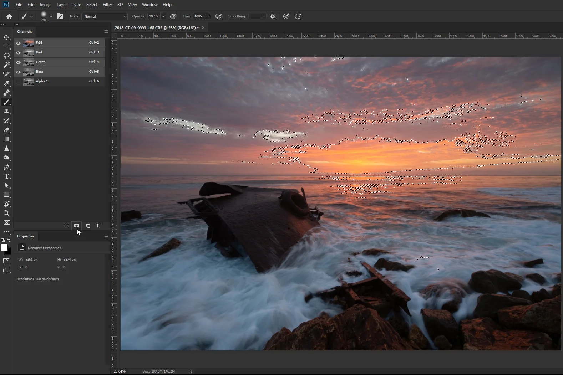Show the Alpha 1 channel
The image size is (563, 375).
pyautogui.click(x=18, y=82)
